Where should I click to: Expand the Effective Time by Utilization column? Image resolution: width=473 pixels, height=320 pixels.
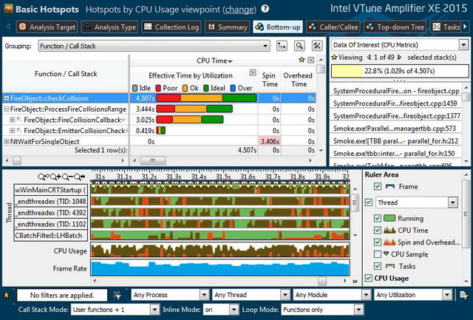tap(253, 72)
